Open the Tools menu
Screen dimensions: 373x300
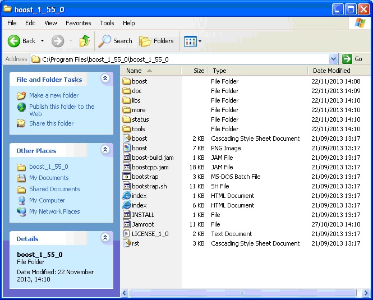tap(107, 23)
